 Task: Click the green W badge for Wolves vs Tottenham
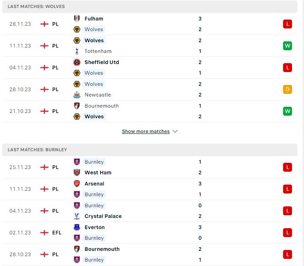(287, 46)
